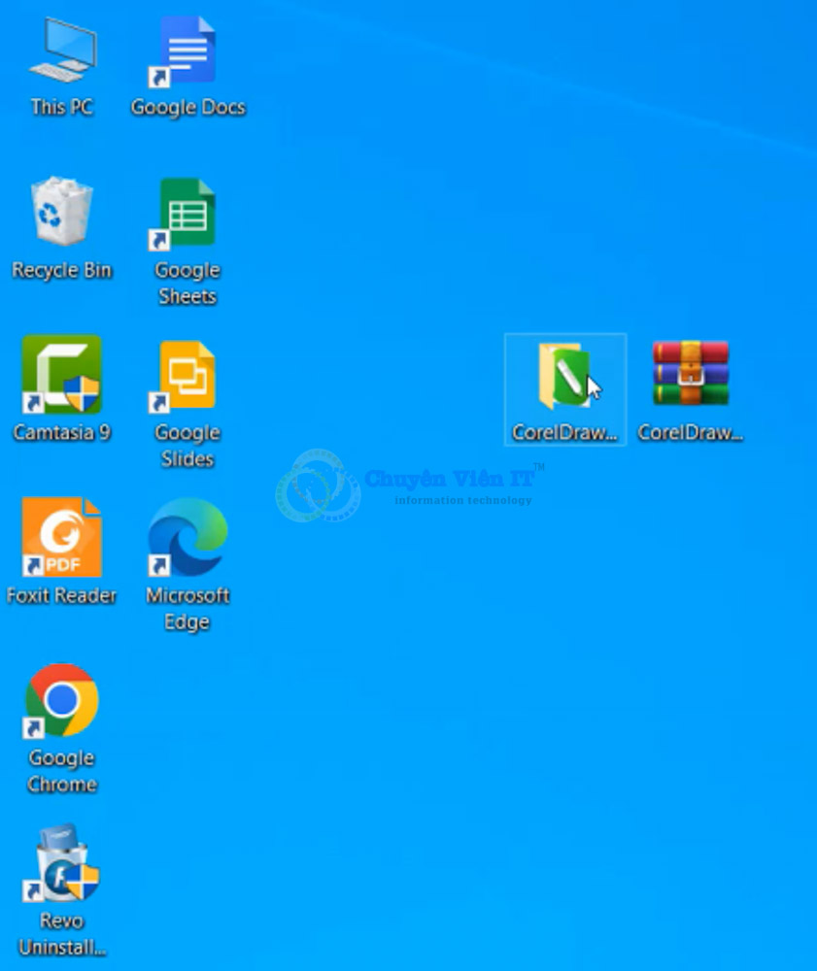Select the Microsoft Edge shortcut icon
The height and width of the screenshot is (971, 817).
(187, 537)
